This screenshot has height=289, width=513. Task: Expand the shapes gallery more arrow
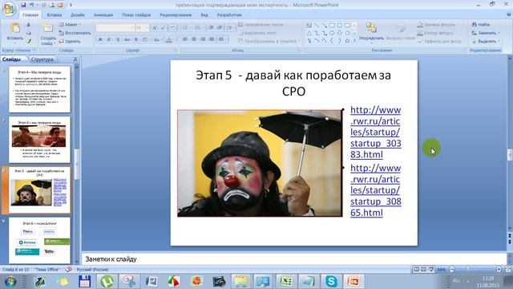[x=354, y=41]
